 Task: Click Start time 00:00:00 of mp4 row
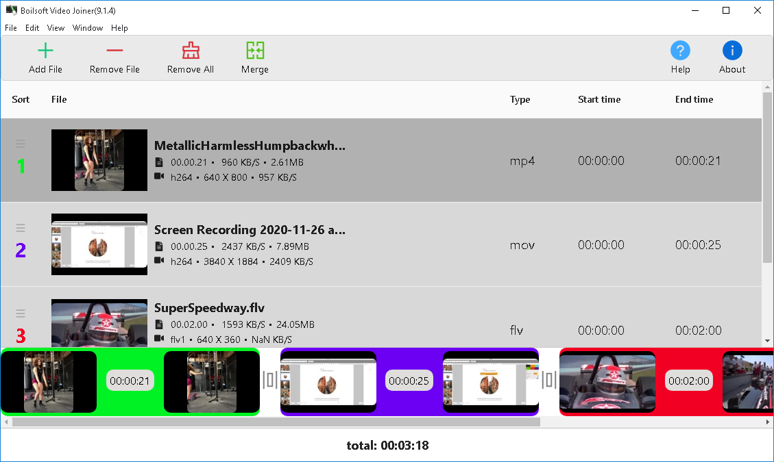pyautogui.click(x=601, y=161)
